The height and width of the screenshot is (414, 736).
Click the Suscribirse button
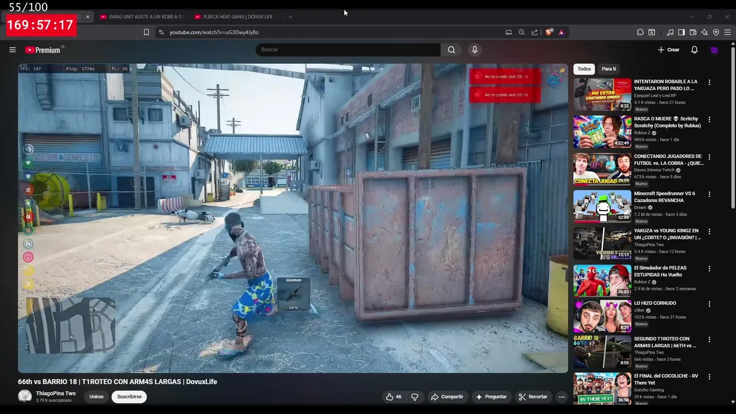pos(129,397)
